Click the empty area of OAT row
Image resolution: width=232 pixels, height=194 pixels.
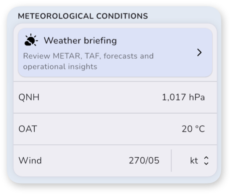[109, 129]
